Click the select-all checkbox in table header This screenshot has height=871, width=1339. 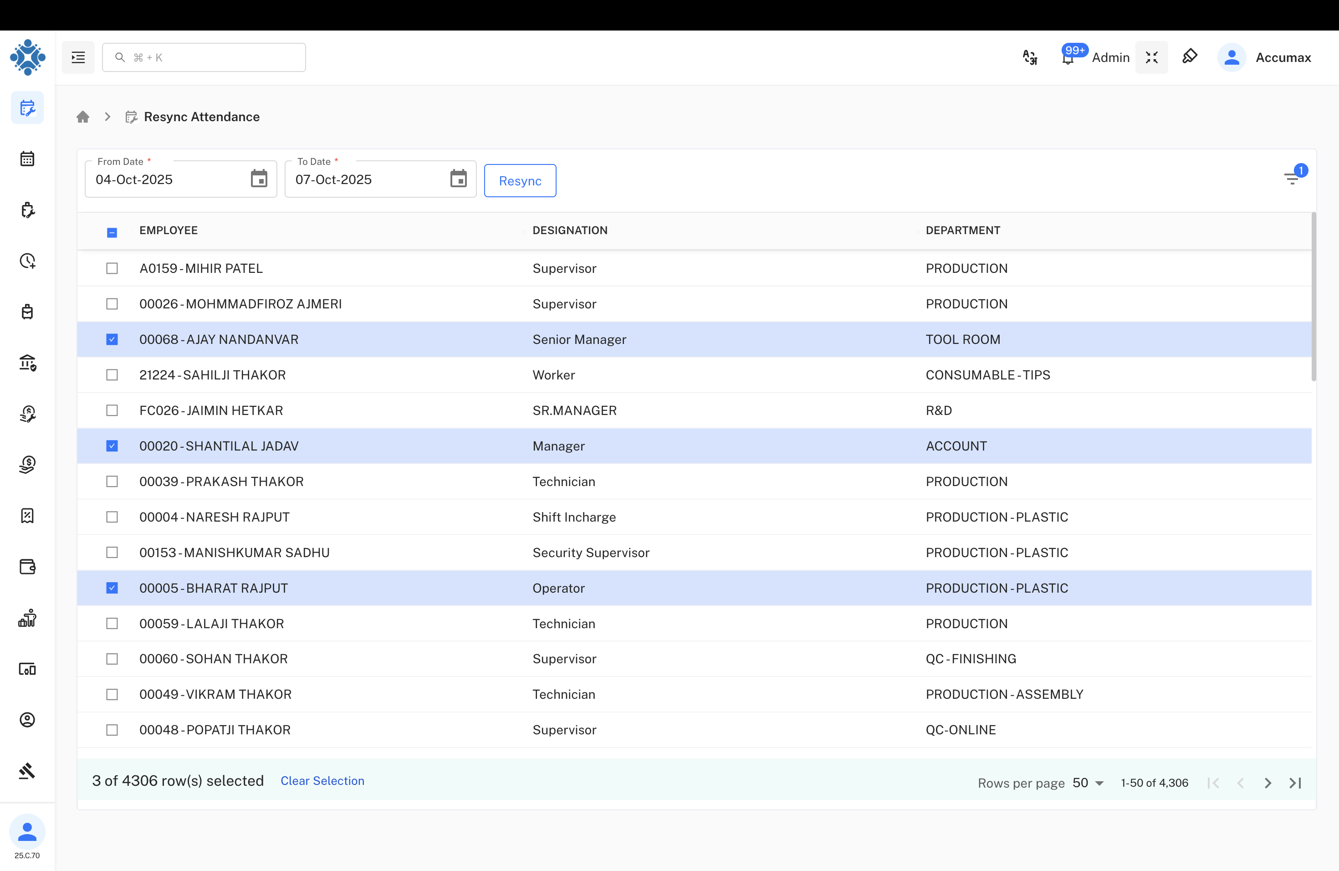pos(112,232)
